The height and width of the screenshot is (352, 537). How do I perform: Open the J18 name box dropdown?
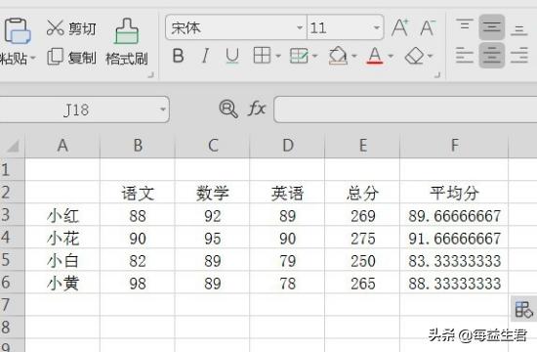(x=163, y=110)
